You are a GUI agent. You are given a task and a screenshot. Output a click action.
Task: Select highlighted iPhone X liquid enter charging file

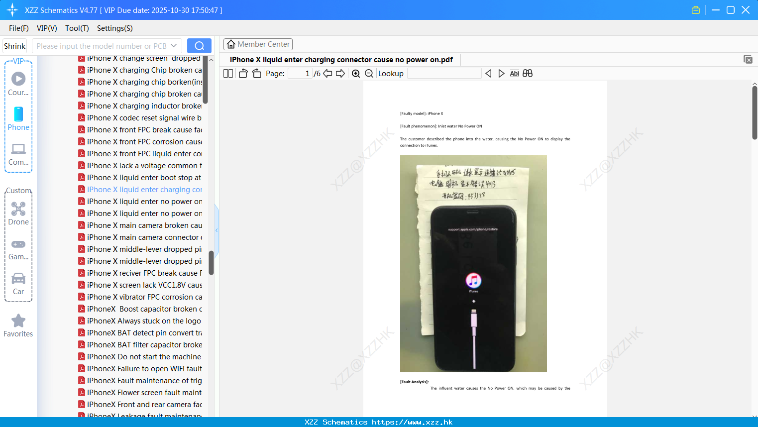pos(140,190)
